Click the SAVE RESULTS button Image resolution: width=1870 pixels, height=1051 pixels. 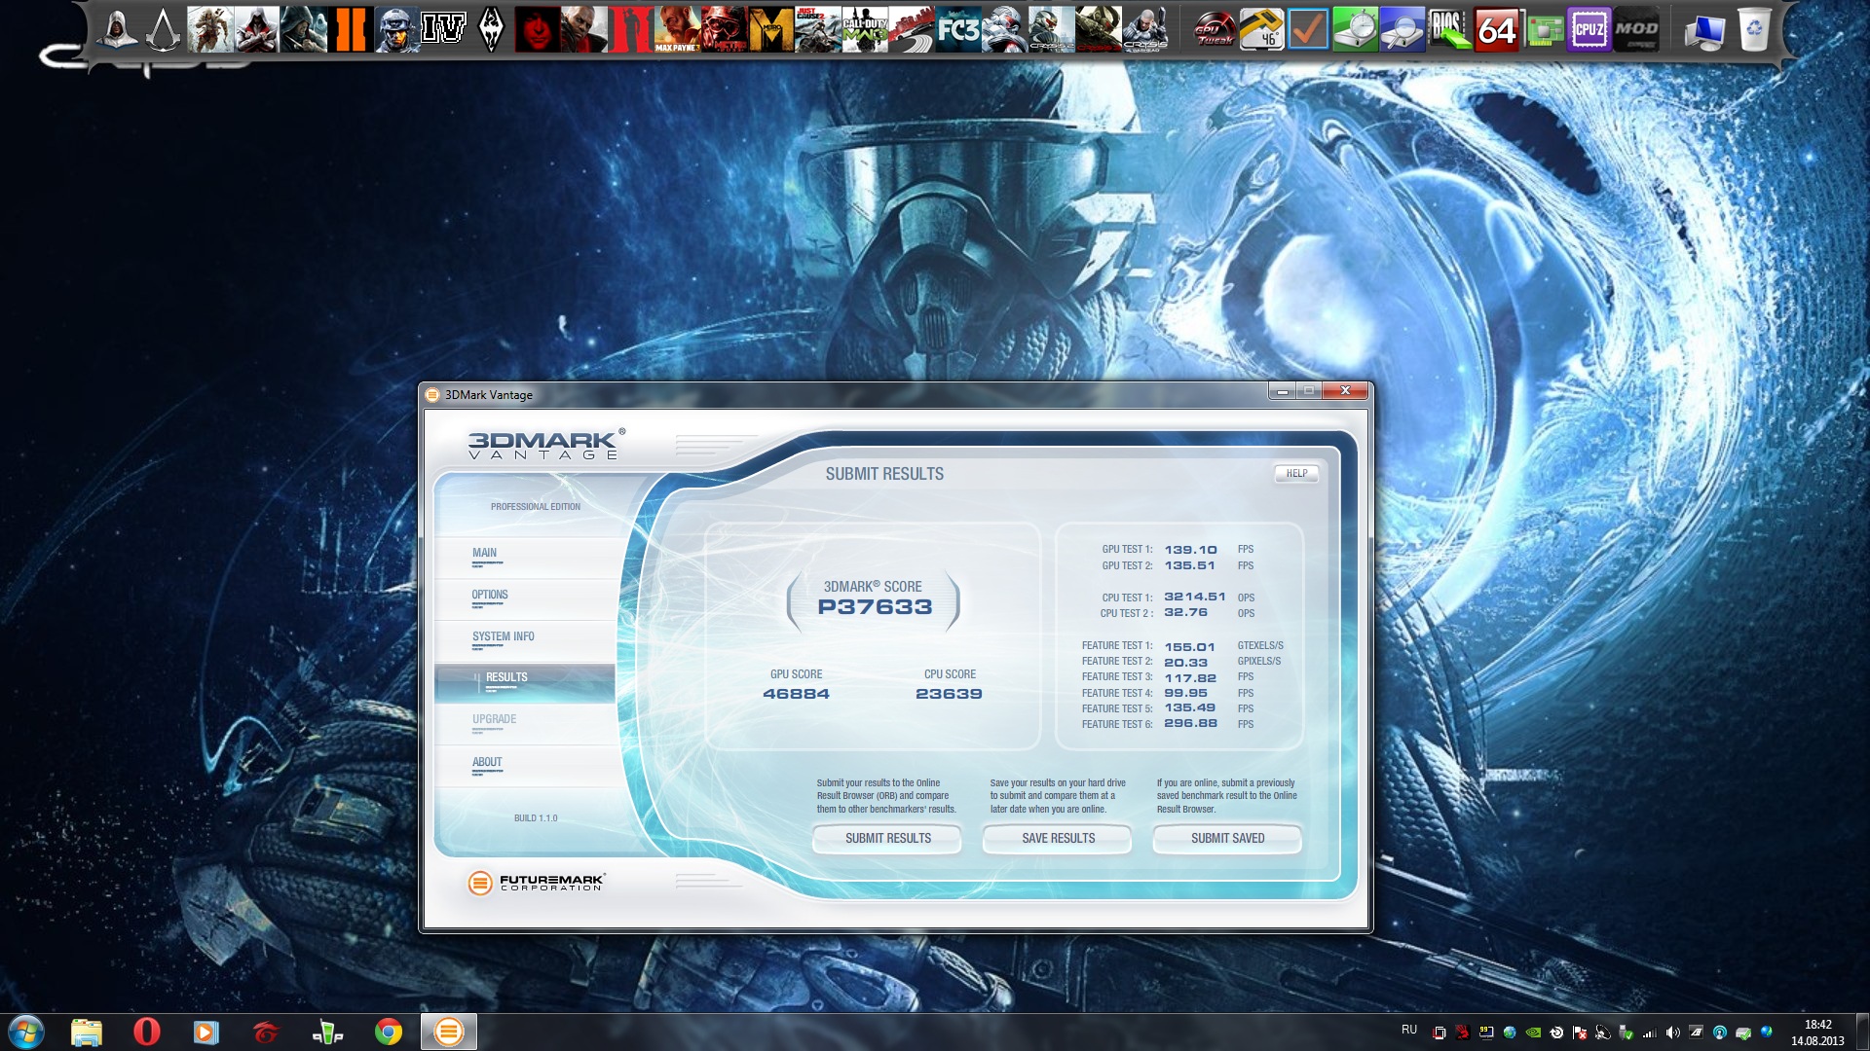click(x=1058, y=838)
